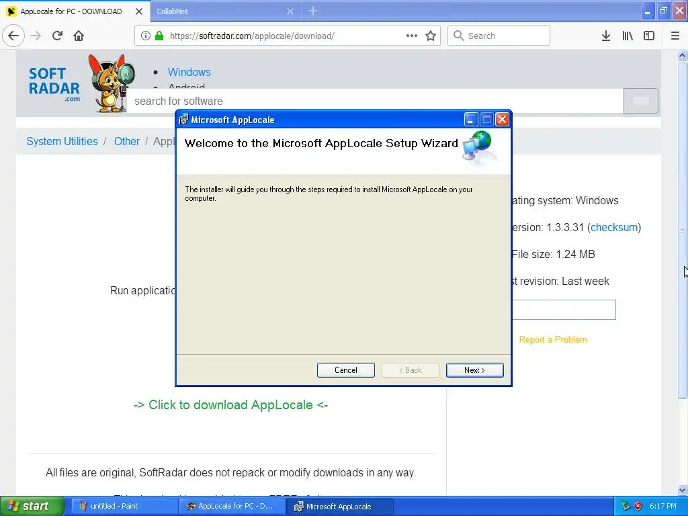Close the CollabNet tab
The image size is (688, 516).
(290, 11)
